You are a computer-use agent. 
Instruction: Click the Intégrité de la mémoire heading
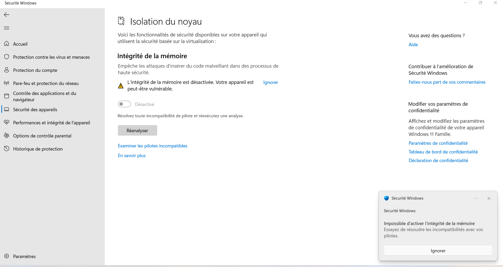coord(152,56)
